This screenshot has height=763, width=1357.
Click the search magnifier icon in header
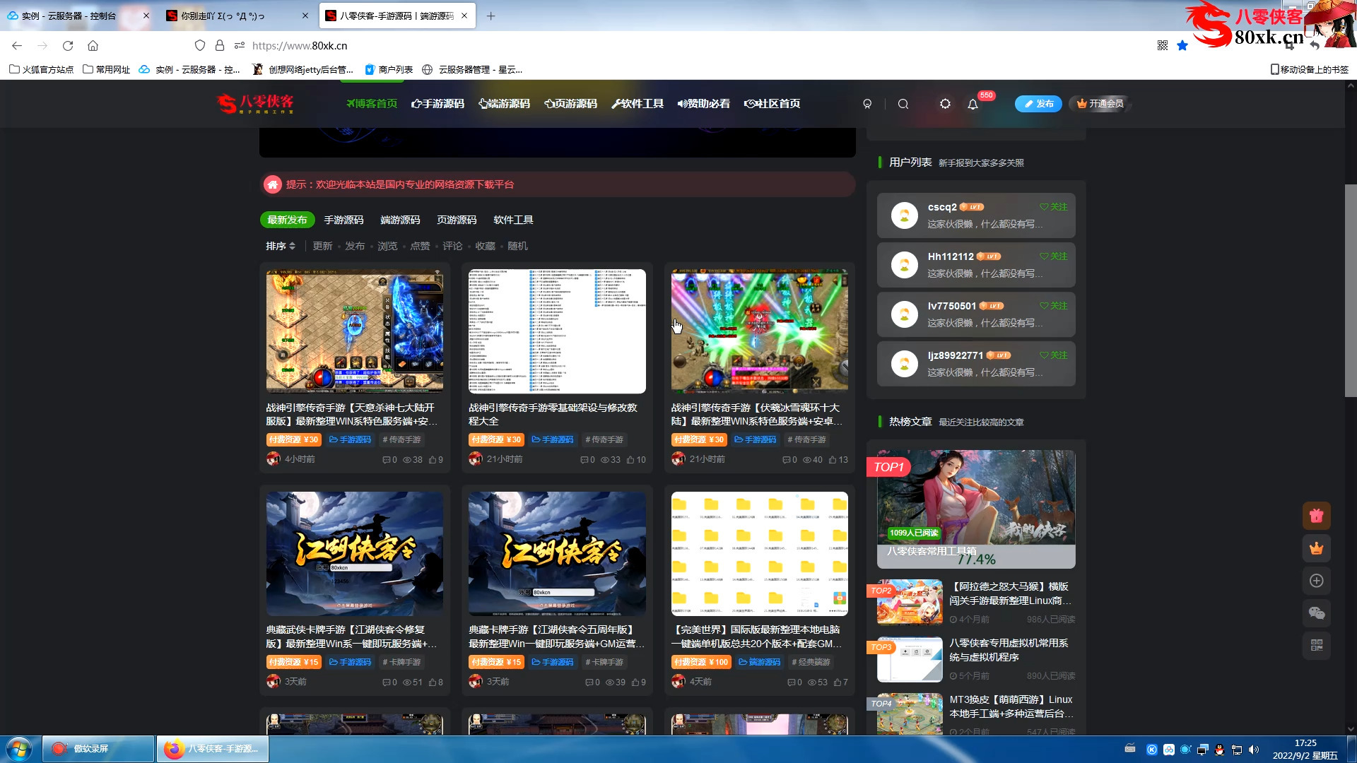pos(903,104)
